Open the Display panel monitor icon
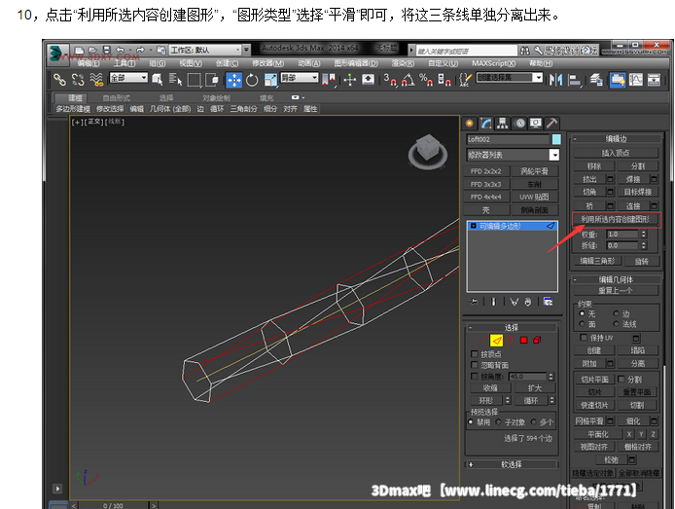Screen dimensions: 675x509 [536, 124]
